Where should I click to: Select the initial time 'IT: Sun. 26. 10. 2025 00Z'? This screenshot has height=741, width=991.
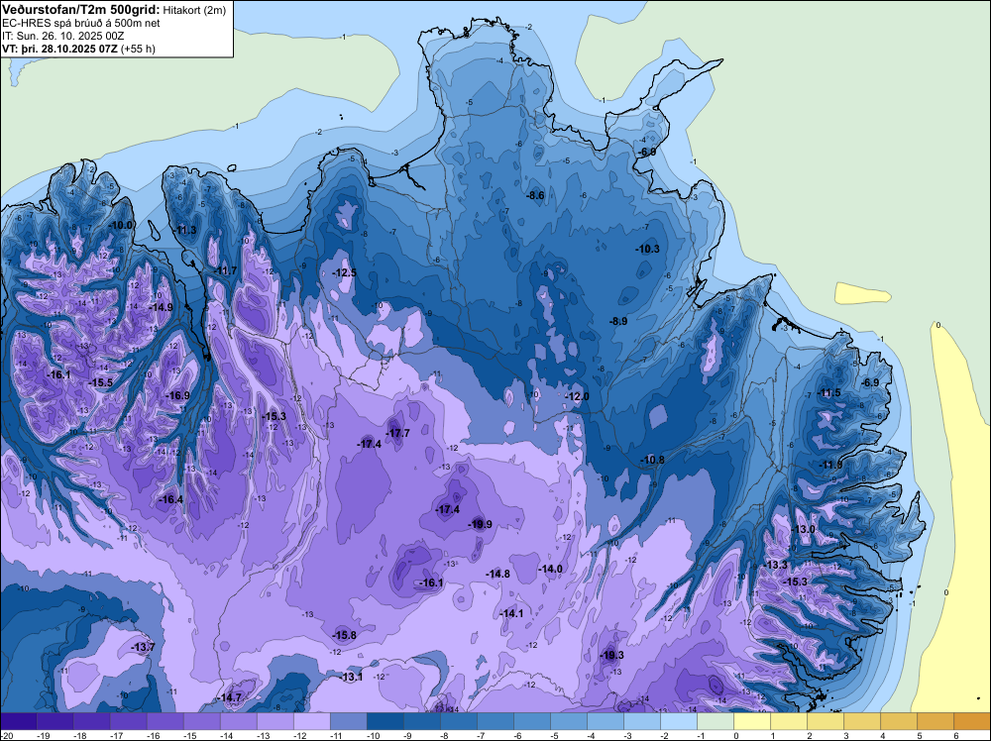(63, 36)
